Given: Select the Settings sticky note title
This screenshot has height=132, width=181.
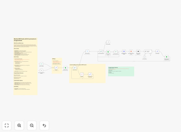Looking at the screenshot, I should tap(54, 59).
